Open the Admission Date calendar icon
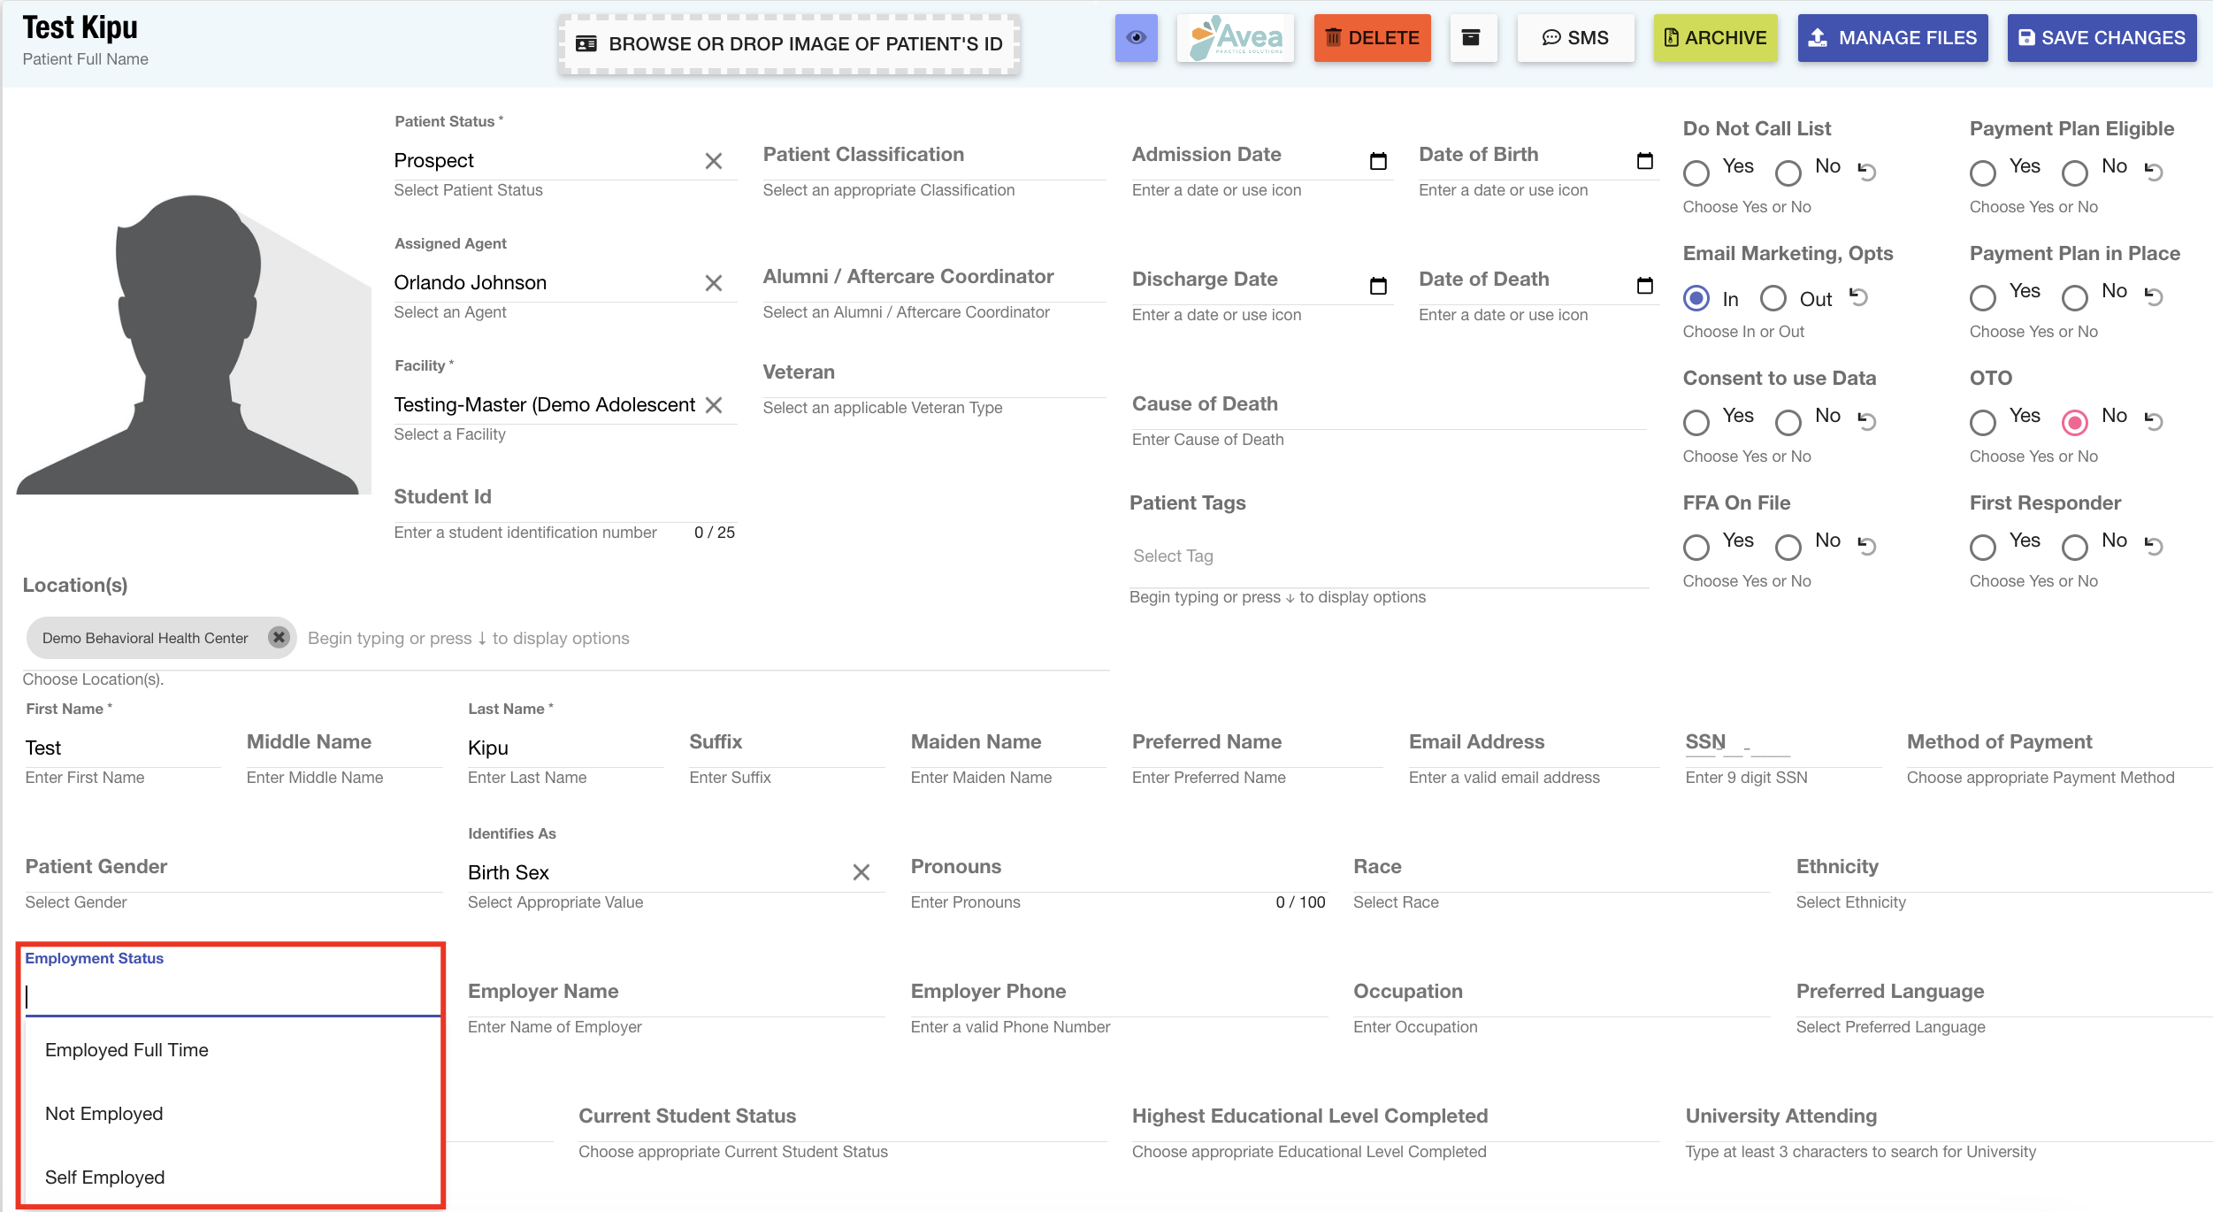This screenshot has width=2213, height=1212. 1377,161
